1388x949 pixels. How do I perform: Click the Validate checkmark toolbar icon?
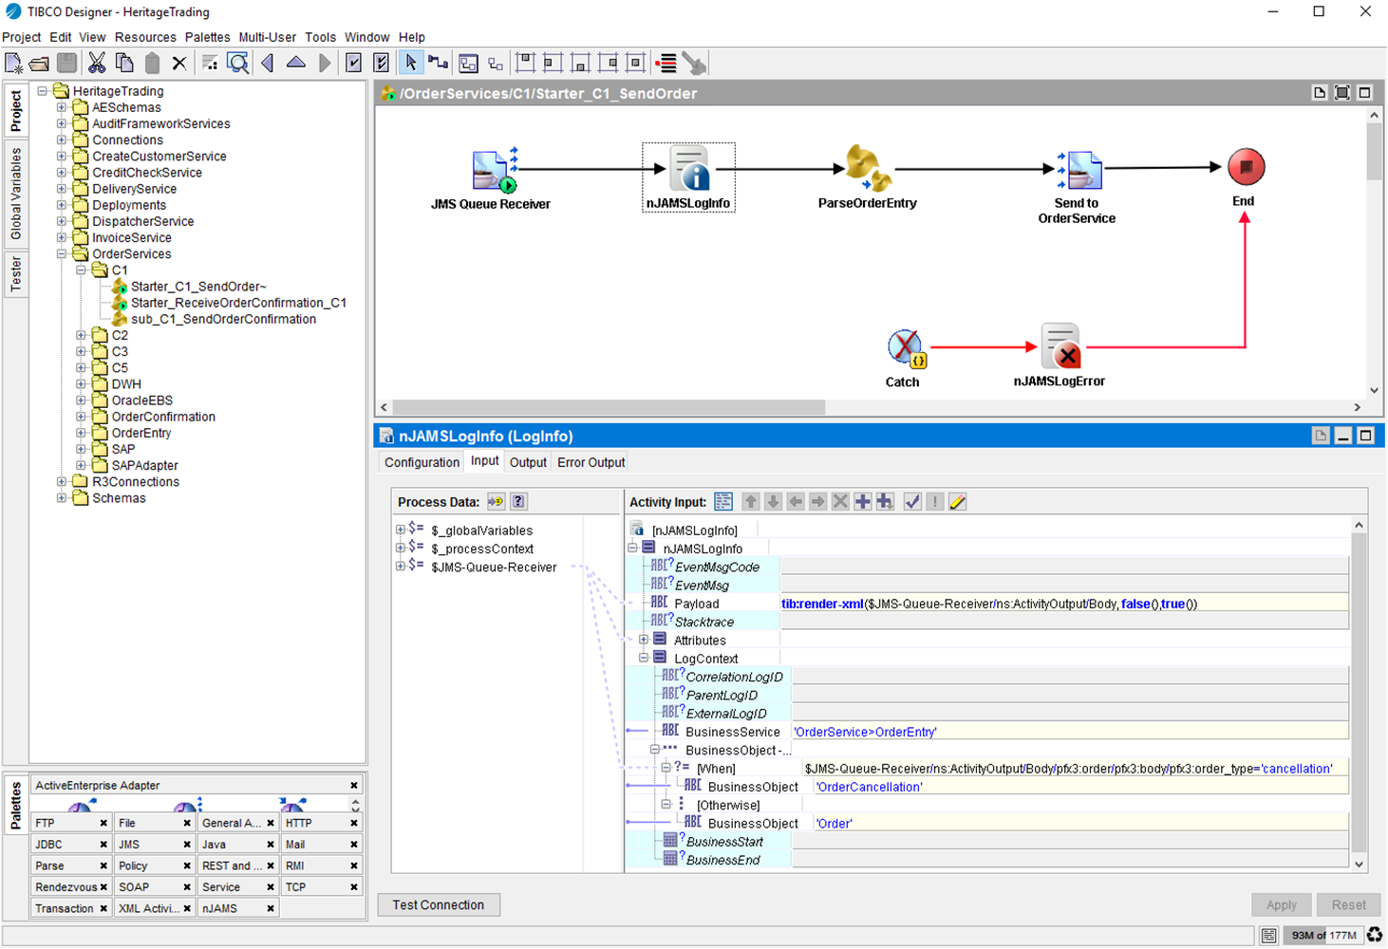click(x=354, y=64)
